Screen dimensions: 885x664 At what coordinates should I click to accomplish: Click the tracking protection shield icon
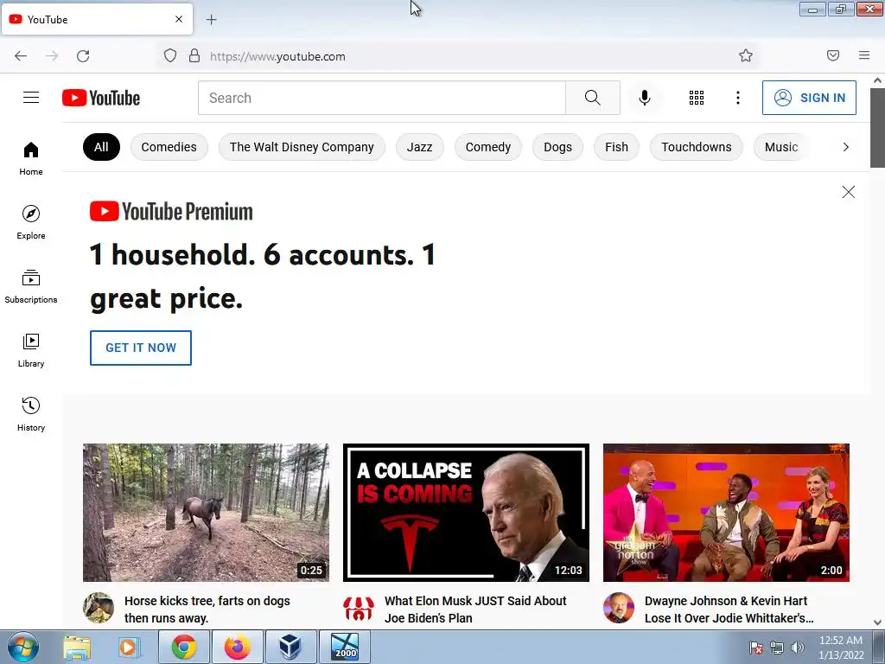tap(170, 56)
